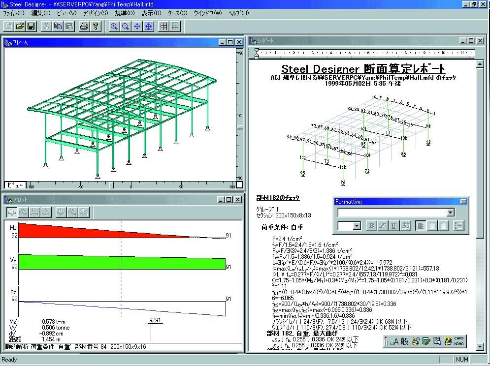The width and height of the screenshot is (490, 366).
Task: Toggle the Tx torsion plot button
Action: coord(83,212)
